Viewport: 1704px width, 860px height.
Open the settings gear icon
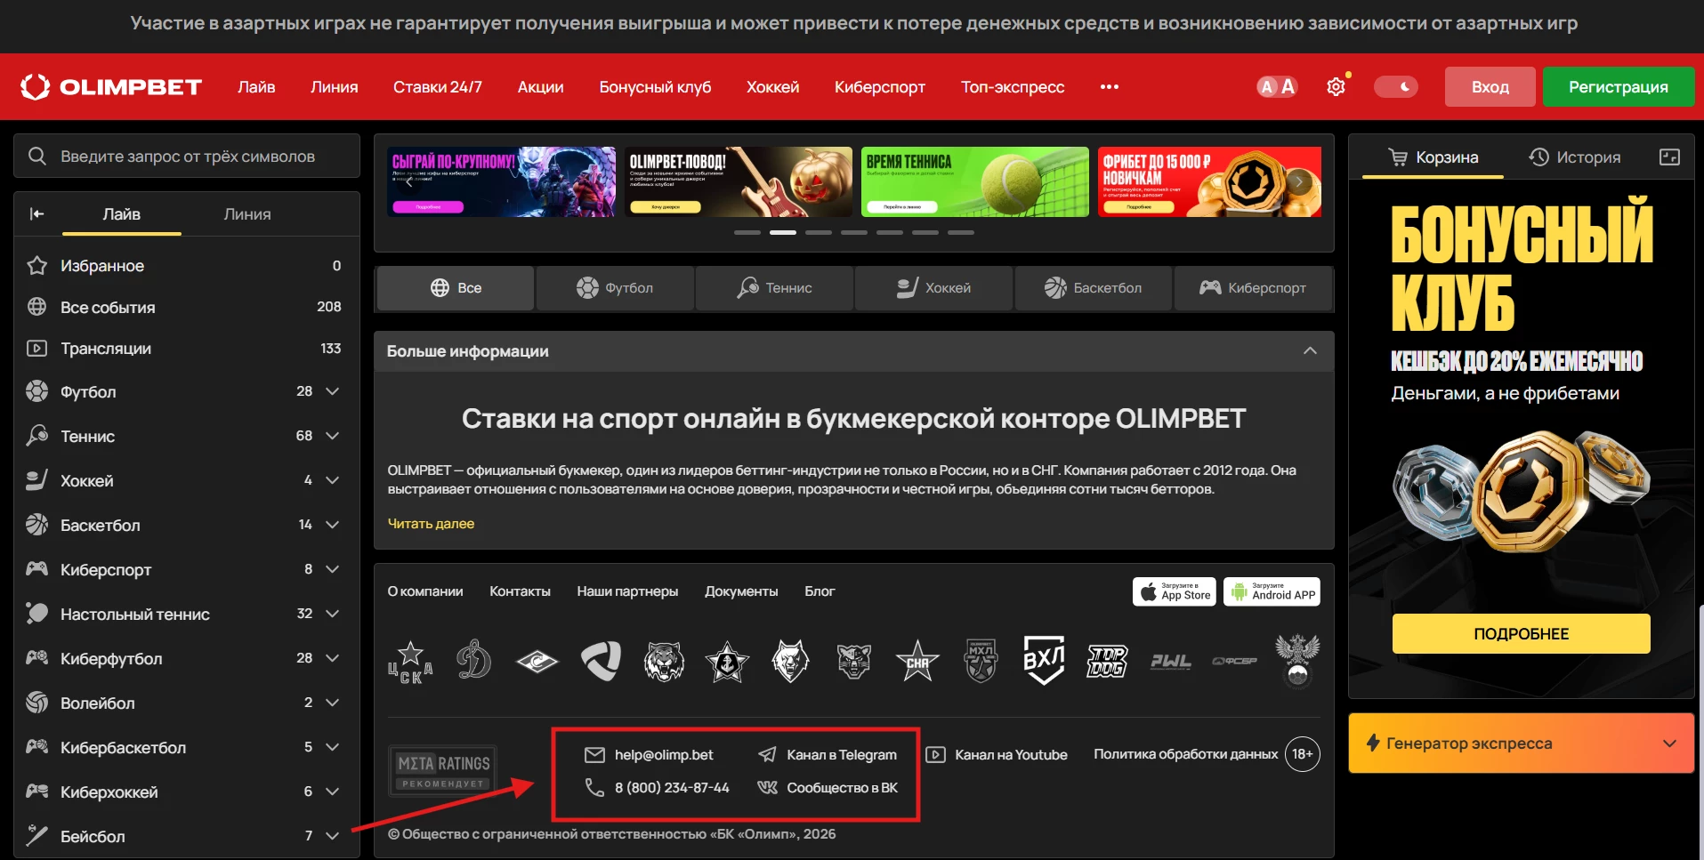(x=1336, y=87)
